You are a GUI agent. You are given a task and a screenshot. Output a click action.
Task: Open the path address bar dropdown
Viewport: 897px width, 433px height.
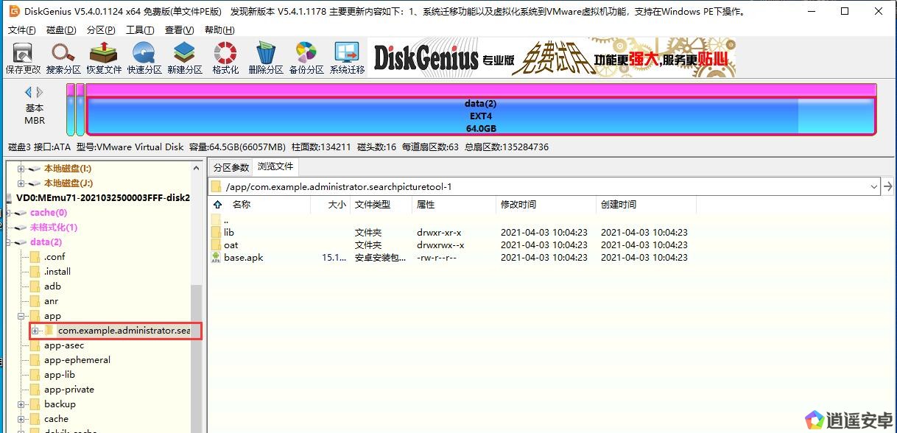point(874,186)
